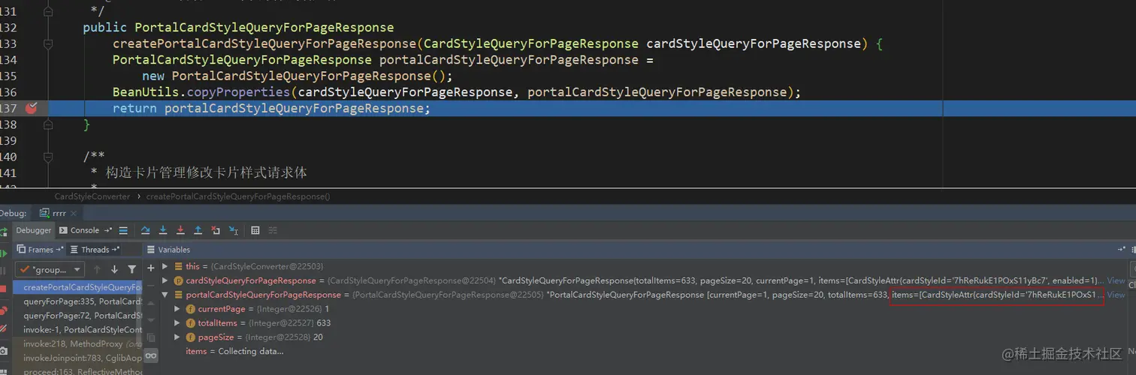This screenshot has width=1136, height=375.
Task: Select the 'items = Collecting data...' row
Action: click(234, 352)
